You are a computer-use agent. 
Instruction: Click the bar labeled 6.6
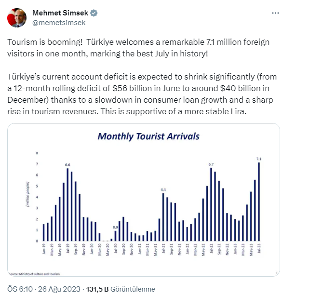tap(67, 204)
